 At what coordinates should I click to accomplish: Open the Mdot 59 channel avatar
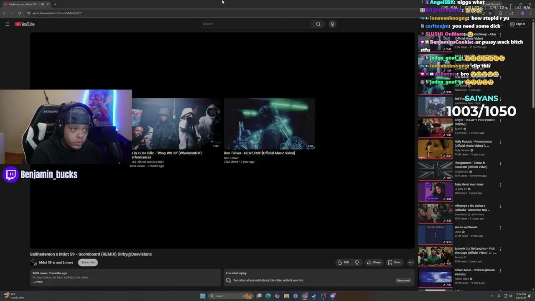tap(33, 263)
